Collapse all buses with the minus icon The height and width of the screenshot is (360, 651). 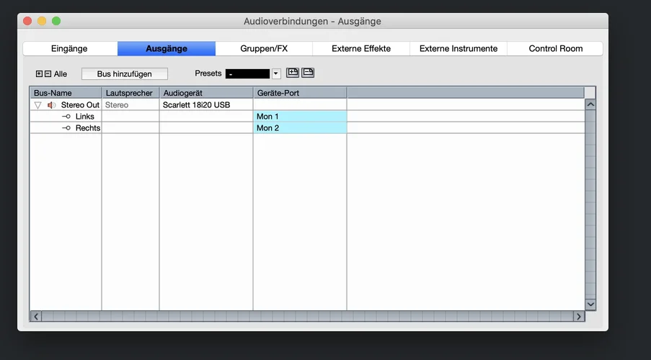click(48, 74)
